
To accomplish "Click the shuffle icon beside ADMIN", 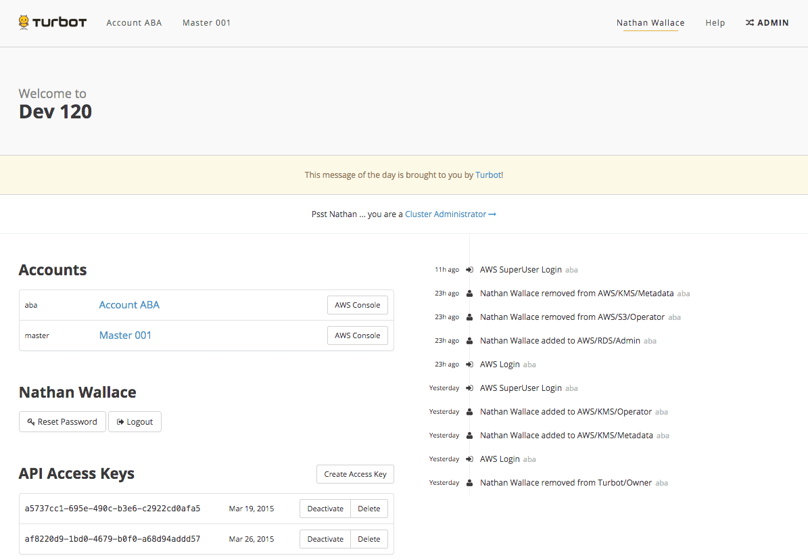I will (750, 23).
